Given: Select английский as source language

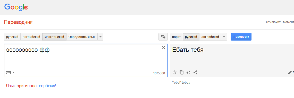Looking at the screenshot, I should [31, 37].
